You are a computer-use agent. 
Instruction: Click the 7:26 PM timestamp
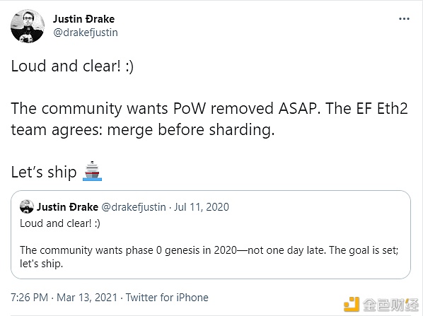point(30,298)
